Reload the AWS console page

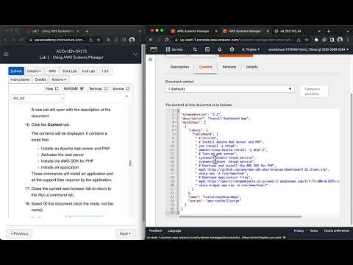coord(167,40)
